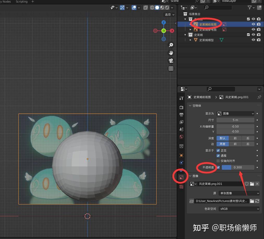The width and height of the screenshot is (264, 239).
Task: Open the 选项 dropdown
Action: pos(169,15)
